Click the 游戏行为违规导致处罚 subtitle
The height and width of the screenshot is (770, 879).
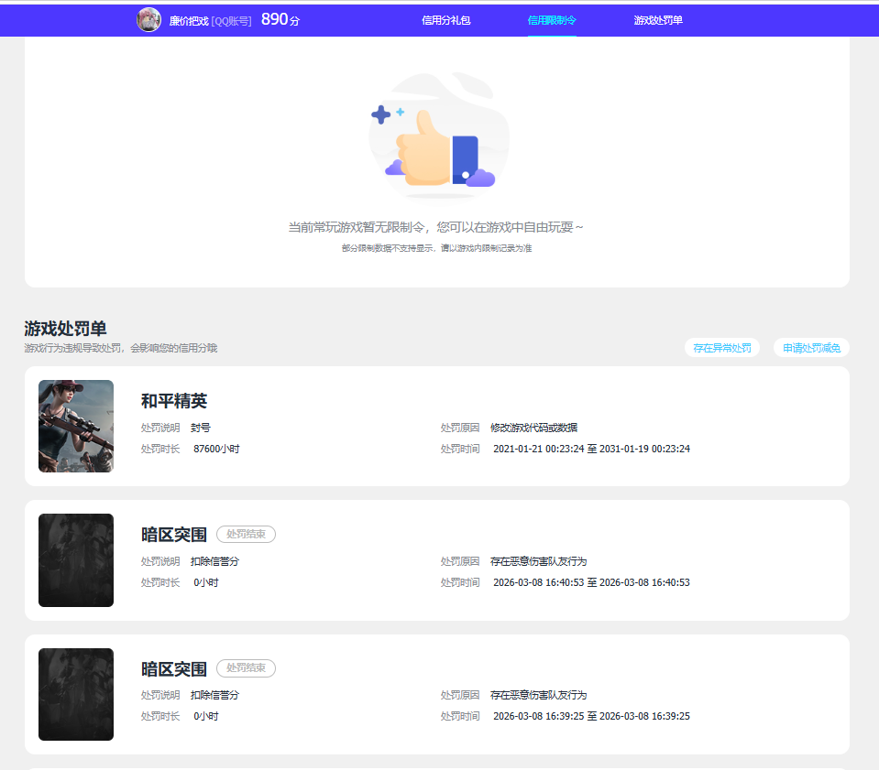click(120, 348)
